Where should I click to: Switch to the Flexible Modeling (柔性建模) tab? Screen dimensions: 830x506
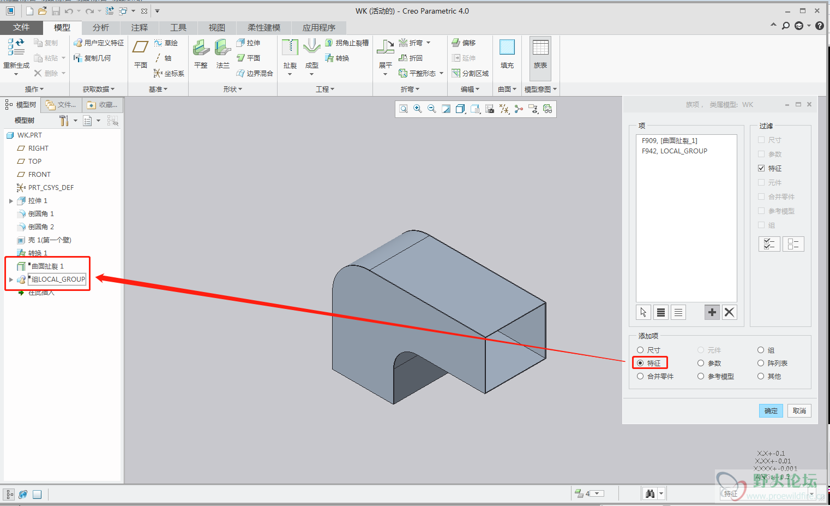(264, 27)
